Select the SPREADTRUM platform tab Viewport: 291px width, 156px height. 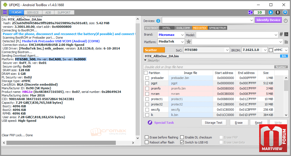[x=218, y=28]
